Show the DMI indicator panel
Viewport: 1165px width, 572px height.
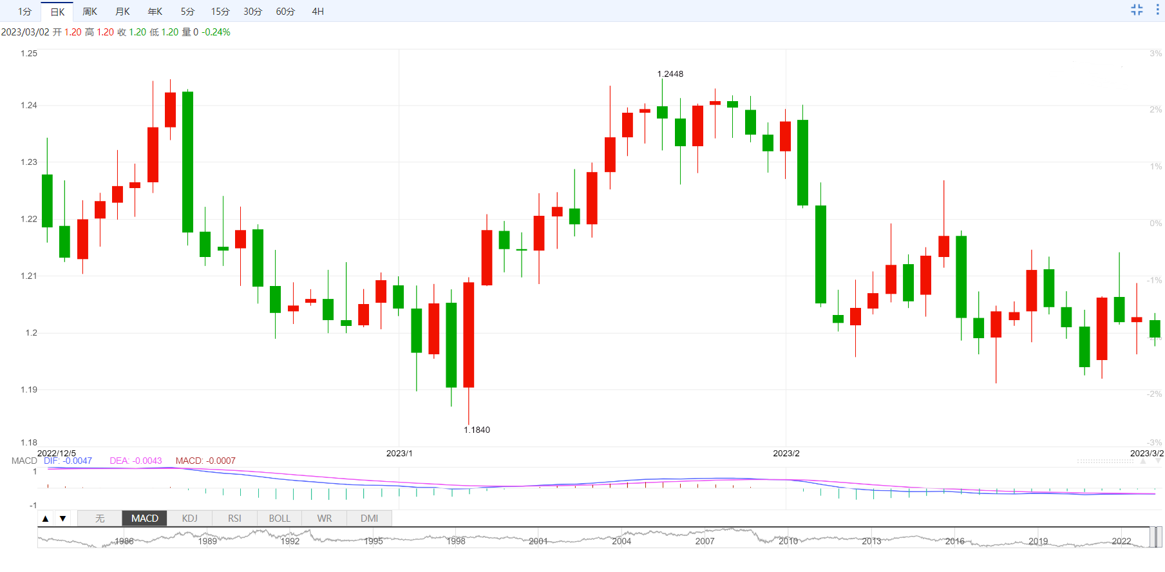(x=369, y=519)
